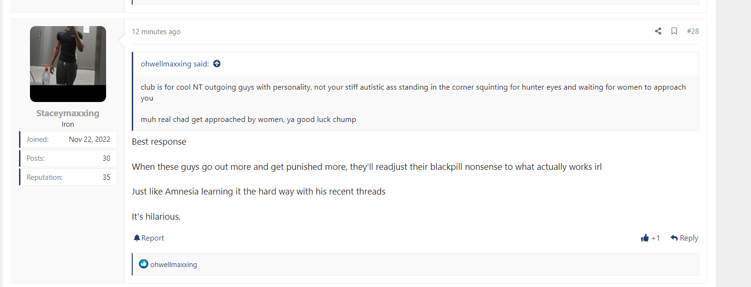Click the Joined date Nov 22, 2022
The height and width of the screenshot is (287, 751).
coord(89,139)
